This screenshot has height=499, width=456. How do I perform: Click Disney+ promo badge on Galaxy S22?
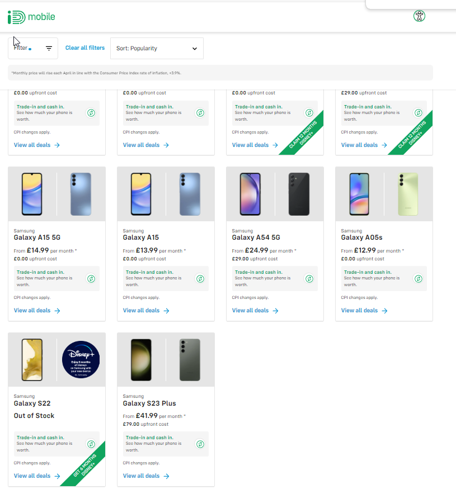(81, 360)
